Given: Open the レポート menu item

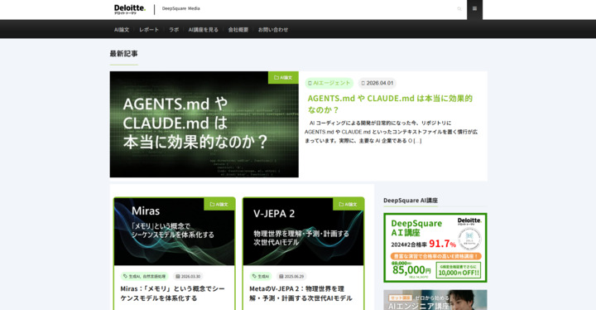Looking at the screenshot, I should pyautogui.click(x=149, y=30).
